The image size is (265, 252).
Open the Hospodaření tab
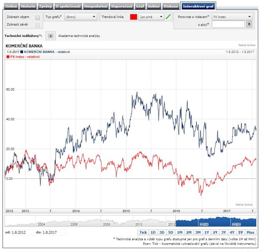click(x=96, y=7)
